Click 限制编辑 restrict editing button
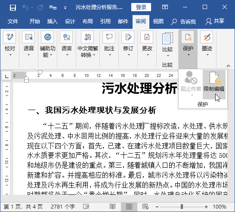 coord(214,84)
